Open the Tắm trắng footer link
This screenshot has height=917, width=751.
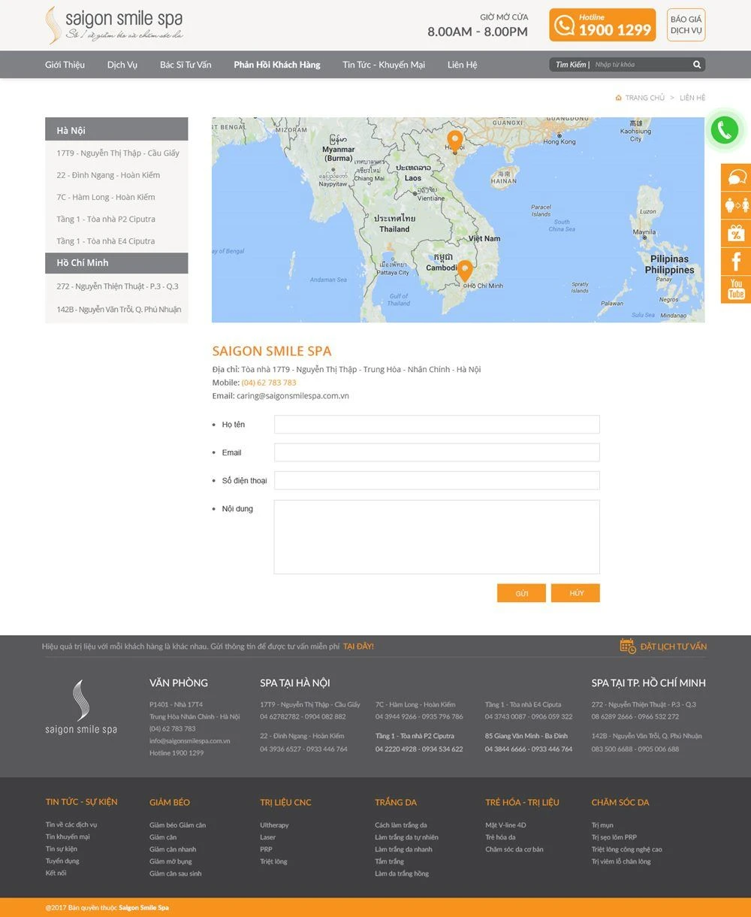coord(390,861)
